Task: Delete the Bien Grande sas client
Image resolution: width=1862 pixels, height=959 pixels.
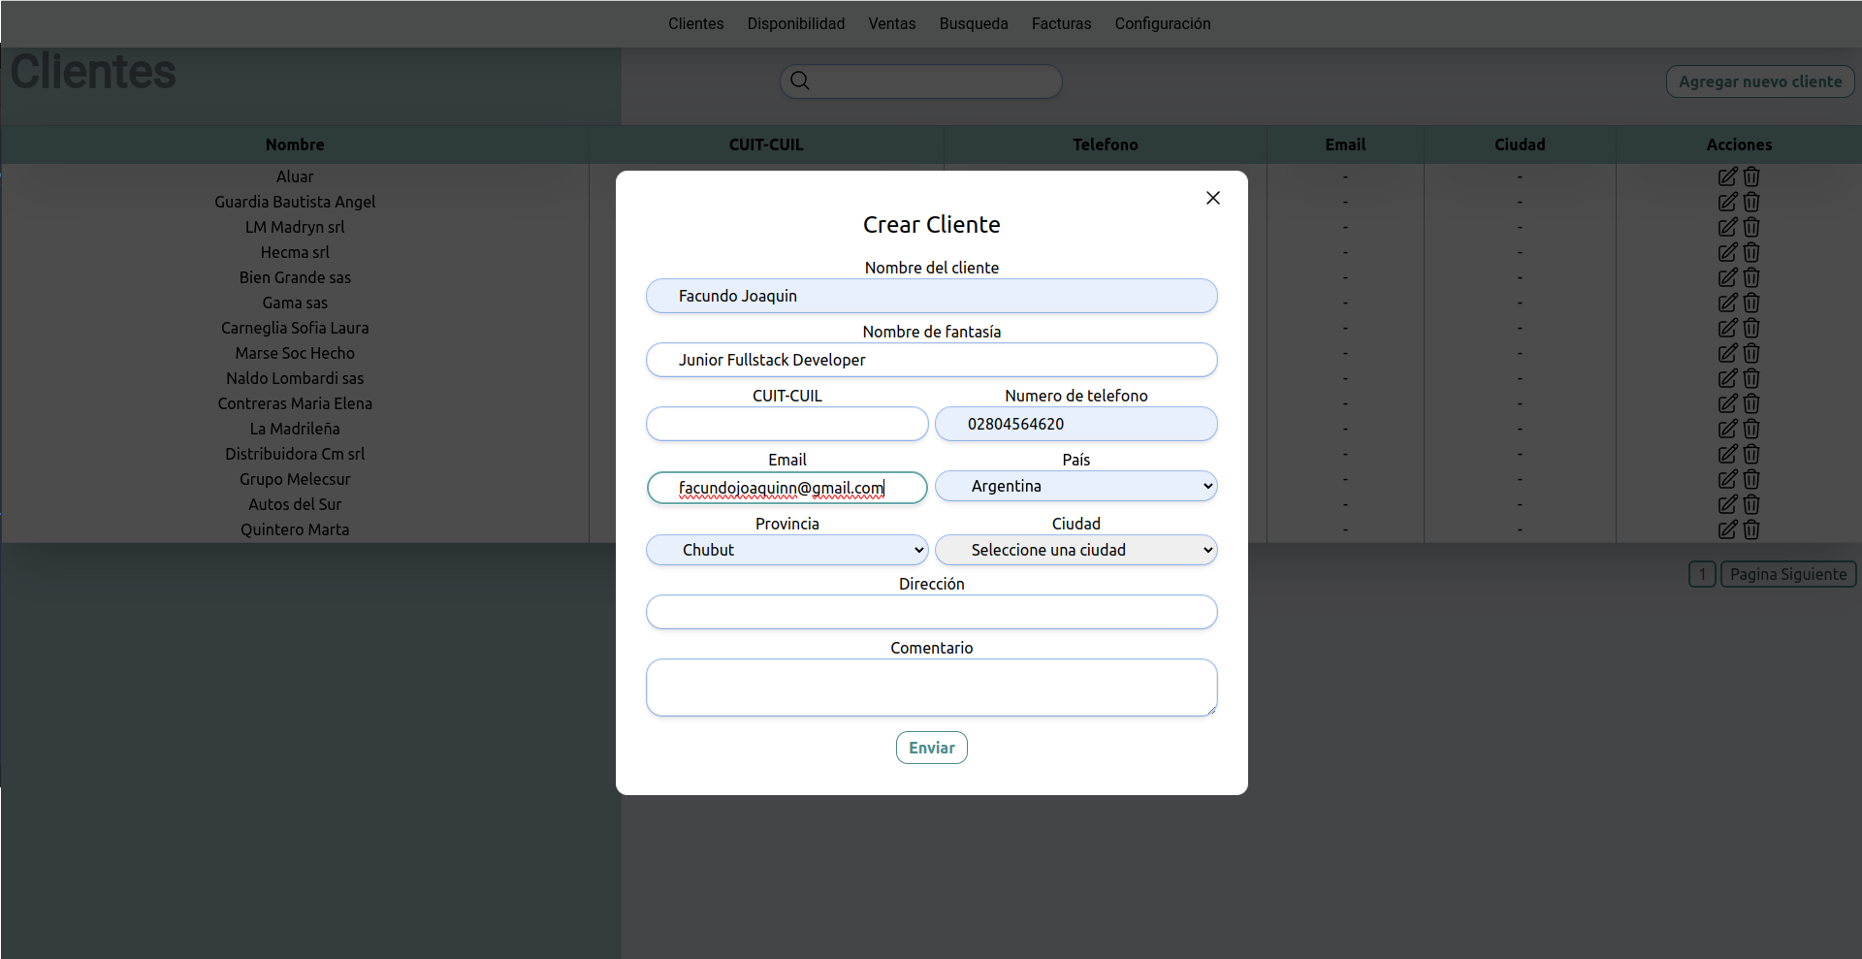Action: [1751, 277]
